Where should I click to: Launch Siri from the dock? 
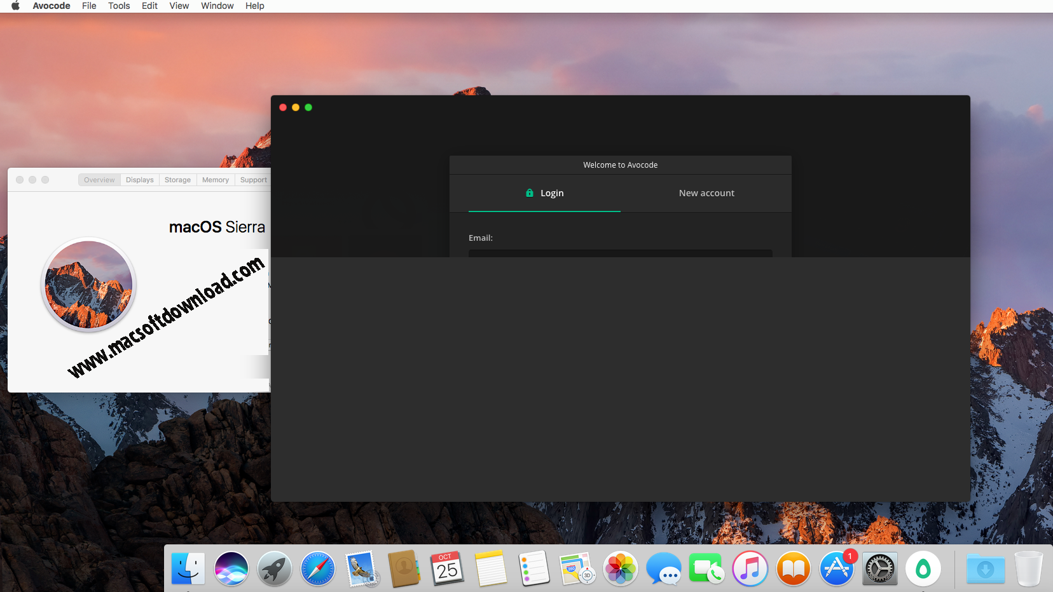[231, 568]
